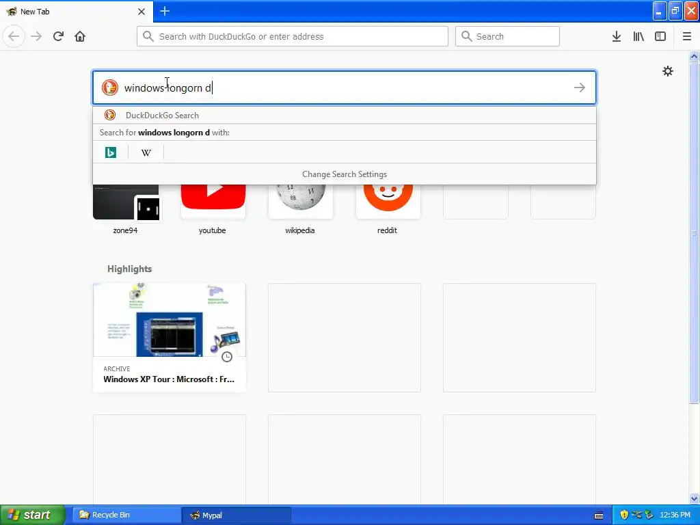Click in the windows longorn d search box
The height and width of the screenshot is (525, 700).
tap(345, 87)
